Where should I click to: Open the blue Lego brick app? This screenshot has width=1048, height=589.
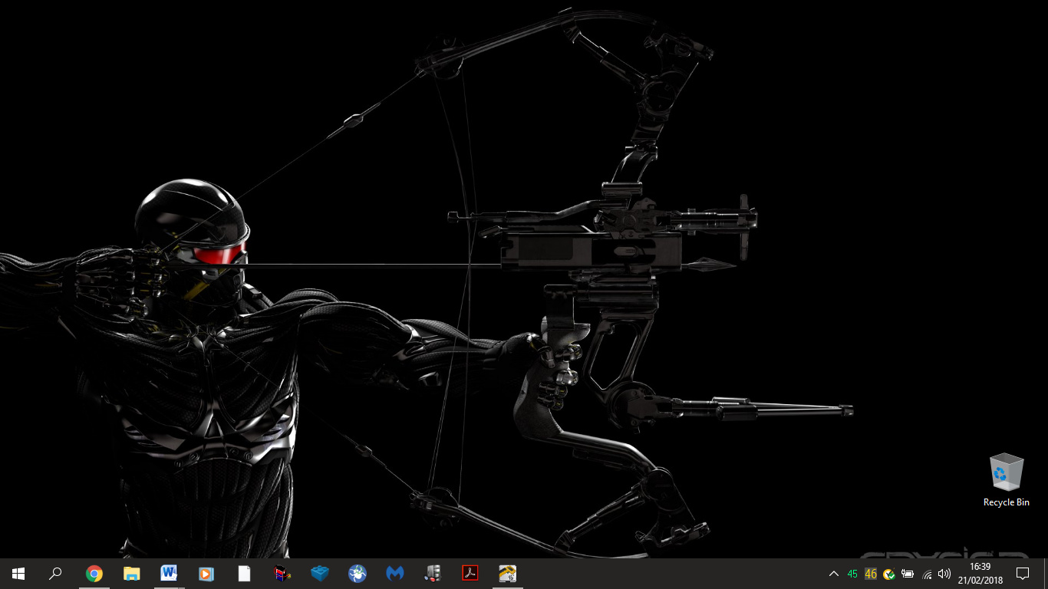click(x=319, y=574)
